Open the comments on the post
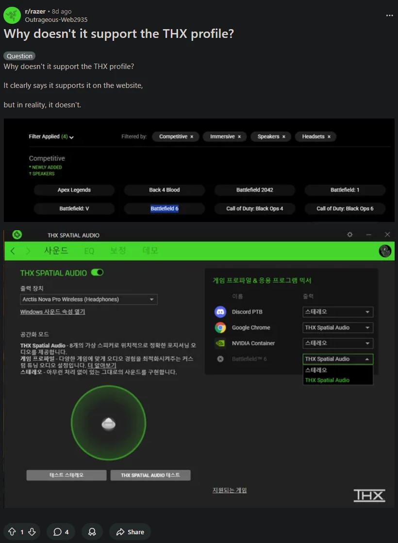This screenshot has width=398, height=543. pos(61,532)
